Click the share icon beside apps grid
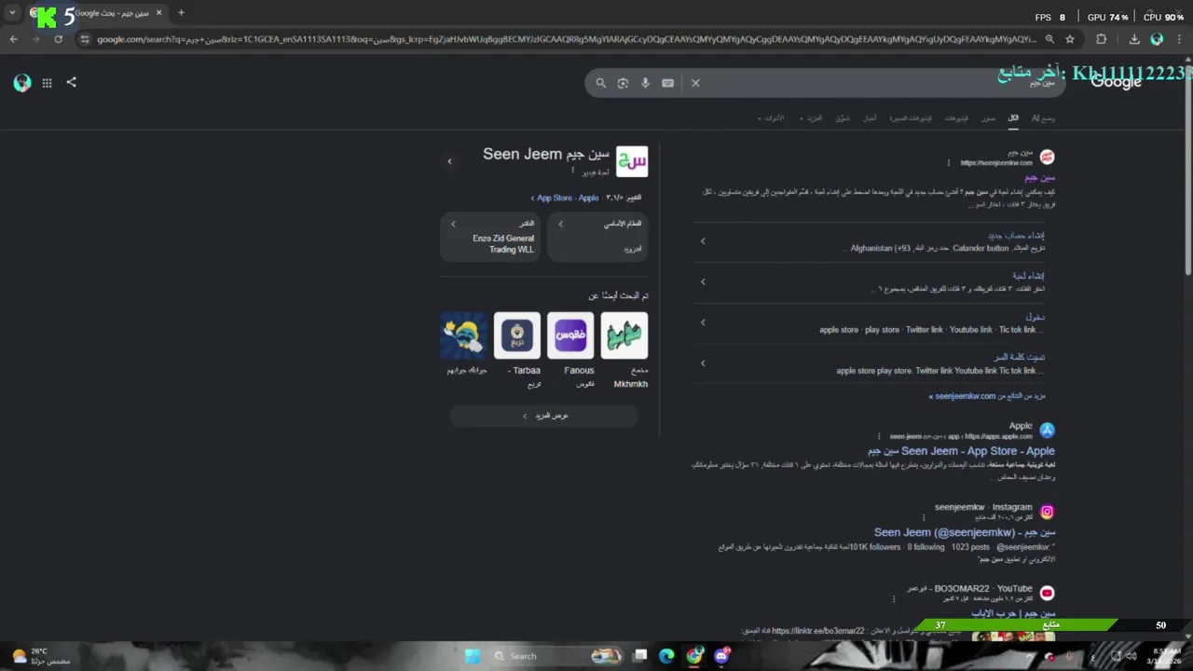Viewport: 1193px width, 671px height. tap(71, 83)
